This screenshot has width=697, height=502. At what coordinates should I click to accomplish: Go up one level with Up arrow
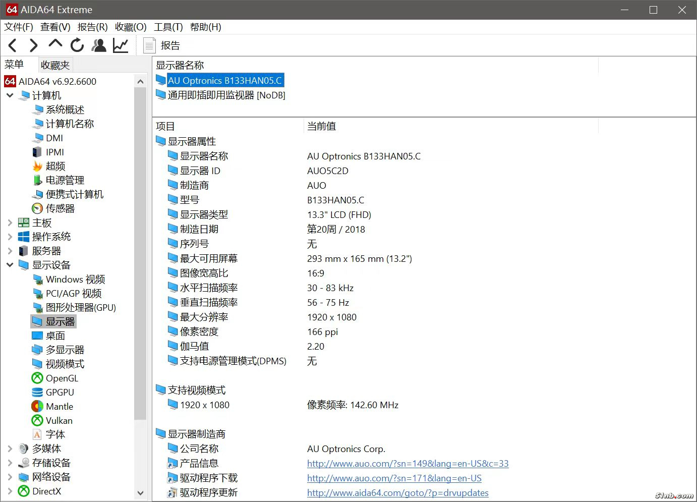tap(55, 44)
